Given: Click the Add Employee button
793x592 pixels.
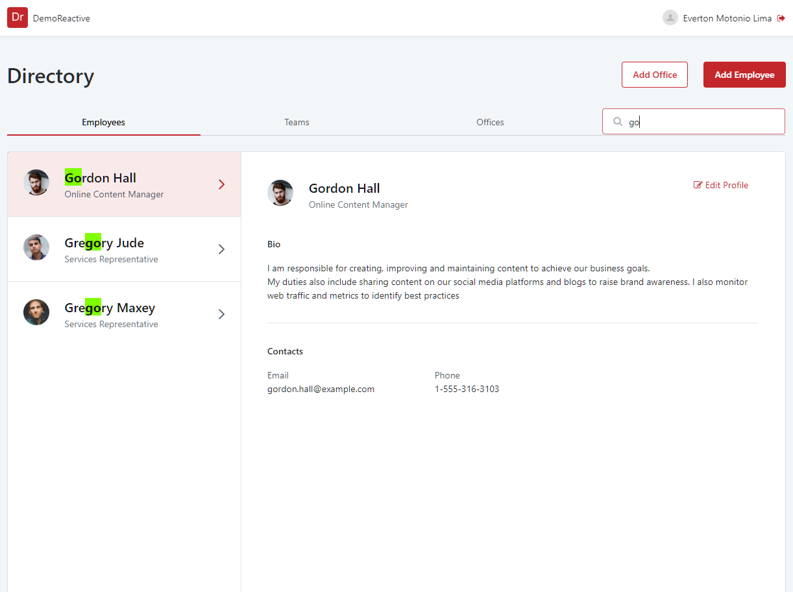Looking at the screenshot, I should (x=744, y=75).
